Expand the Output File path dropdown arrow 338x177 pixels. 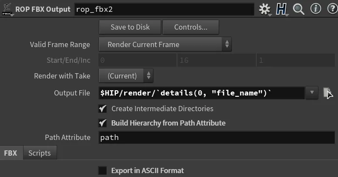tap(312, 92)
